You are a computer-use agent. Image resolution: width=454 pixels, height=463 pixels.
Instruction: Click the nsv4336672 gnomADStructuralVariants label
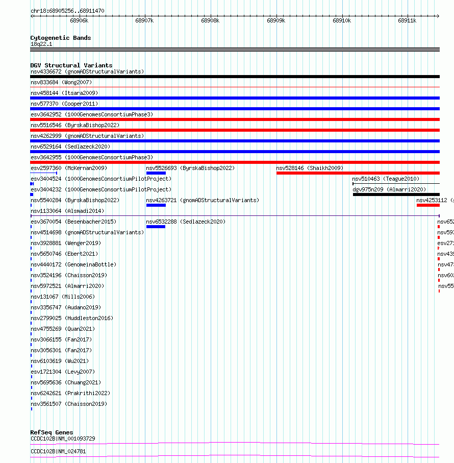87,72
